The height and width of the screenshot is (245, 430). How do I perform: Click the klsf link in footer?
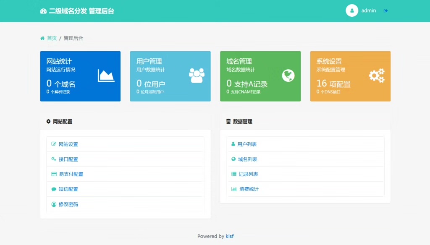click(x=230, y=236)
